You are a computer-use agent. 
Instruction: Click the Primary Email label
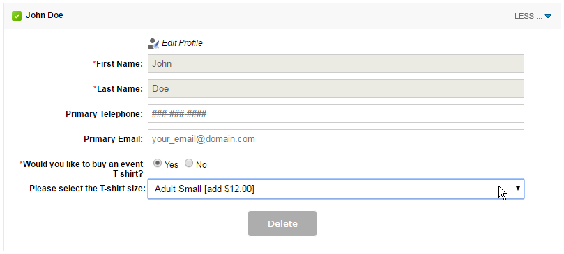pyautogui.click(x=114, y=139)
